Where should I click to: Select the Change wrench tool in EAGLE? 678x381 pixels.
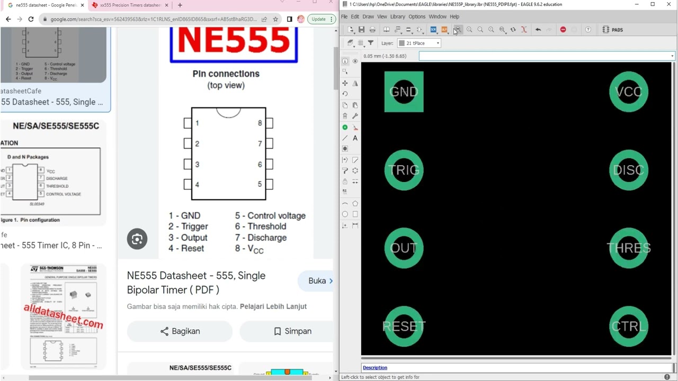[355, 116]
